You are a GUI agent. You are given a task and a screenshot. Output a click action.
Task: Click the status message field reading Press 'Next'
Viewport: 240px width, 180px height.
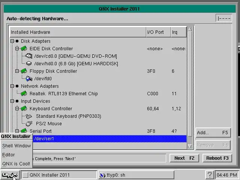tap(99, 159)
